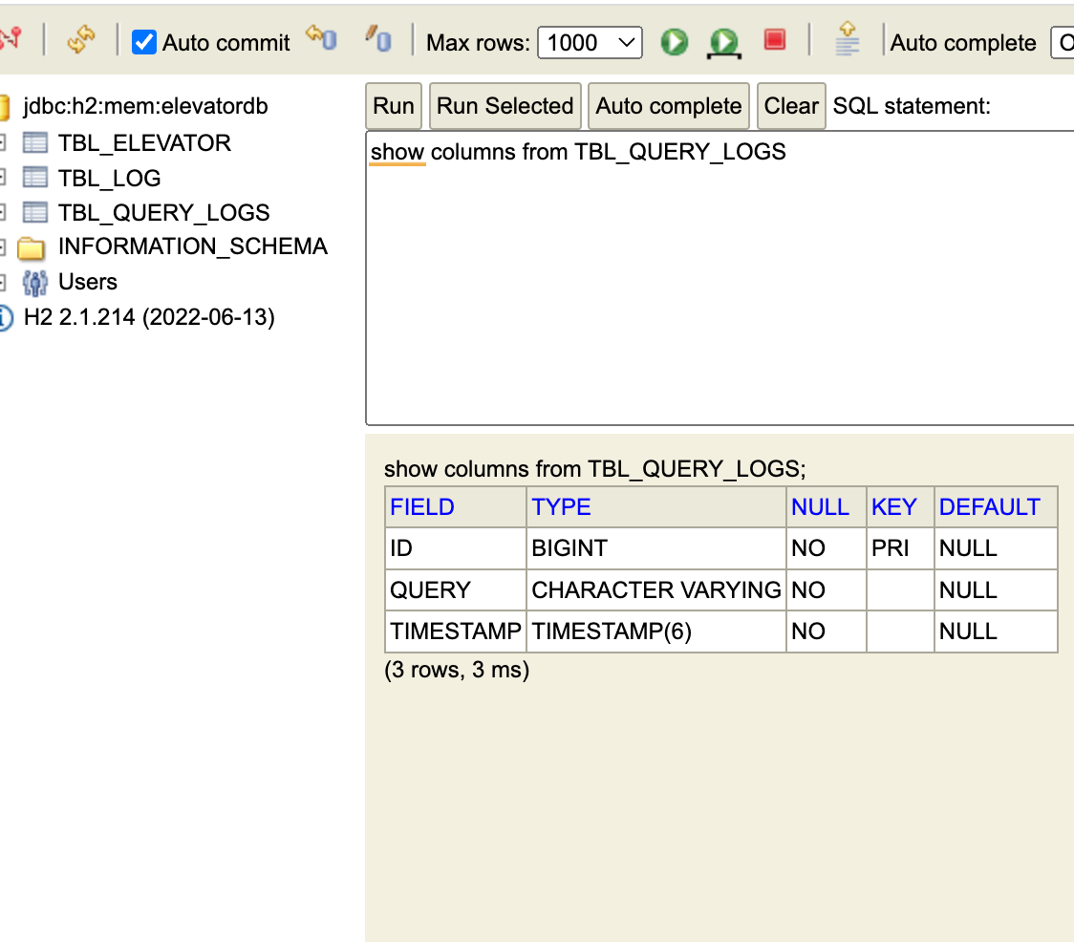This screenshot has width=1074, height=942.
Task: Click the Users group icon
Action: [x=35, y=283]
